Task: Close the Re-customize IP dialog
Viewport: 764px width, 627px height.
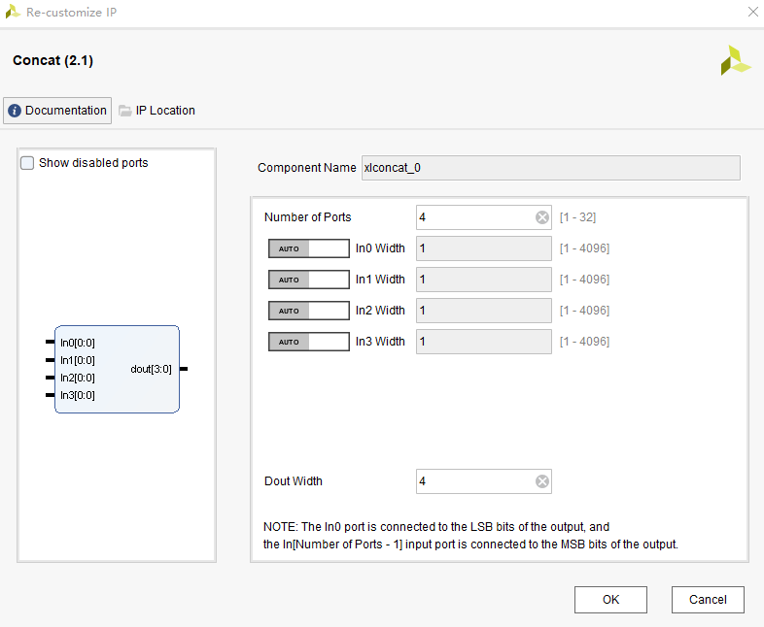Action: [751, 13]
